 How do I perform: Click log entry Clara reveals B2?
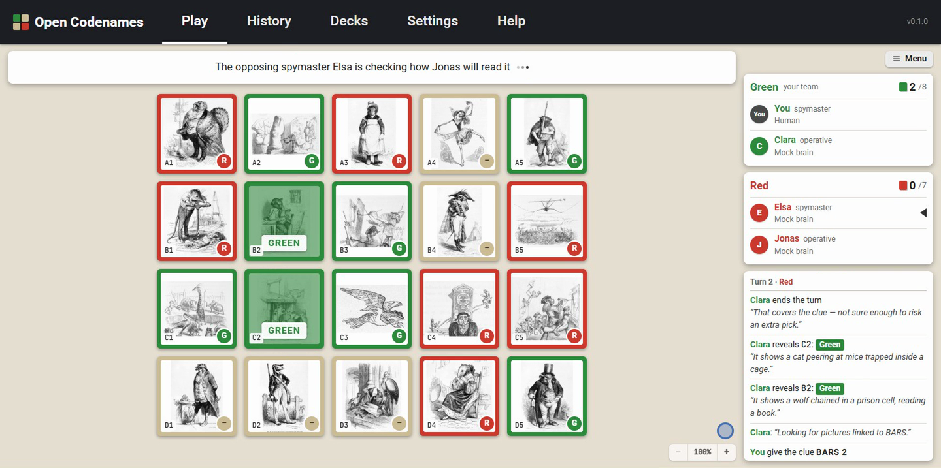838,400
